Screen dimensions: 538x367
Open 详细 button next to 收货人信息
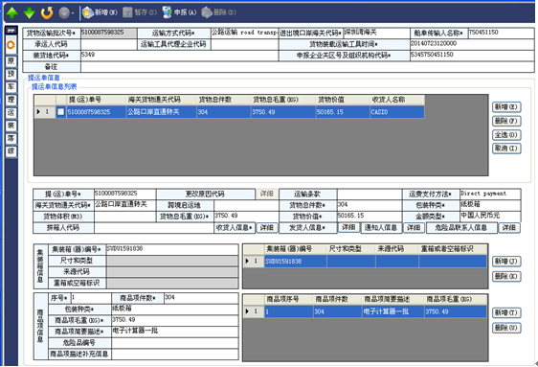pos(267,228)
